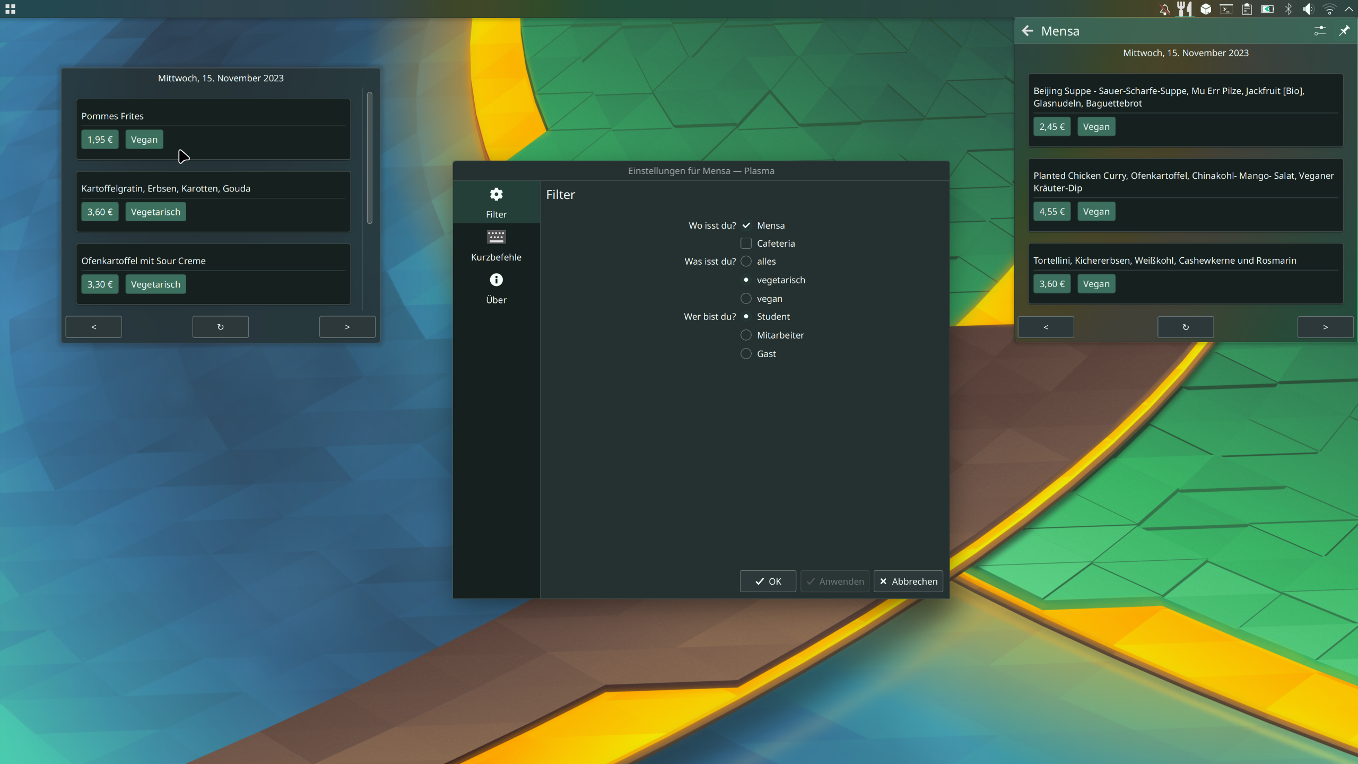The width and height of the screenshot is (1358, 764).
Task: Open the Über info page
Action: (496, 288)
